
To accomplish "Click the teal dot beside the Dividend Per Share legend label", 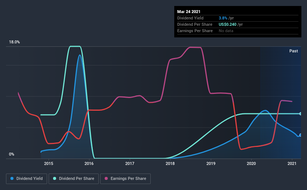I will click(55, 179).
